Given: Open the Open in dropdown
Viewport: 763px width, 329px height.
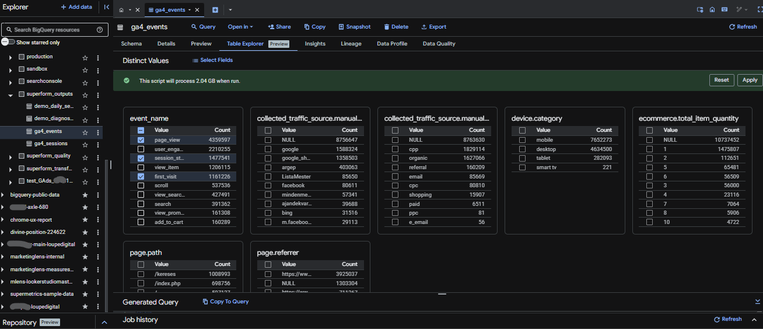Looking at the screenshot, I should [240, 27].
